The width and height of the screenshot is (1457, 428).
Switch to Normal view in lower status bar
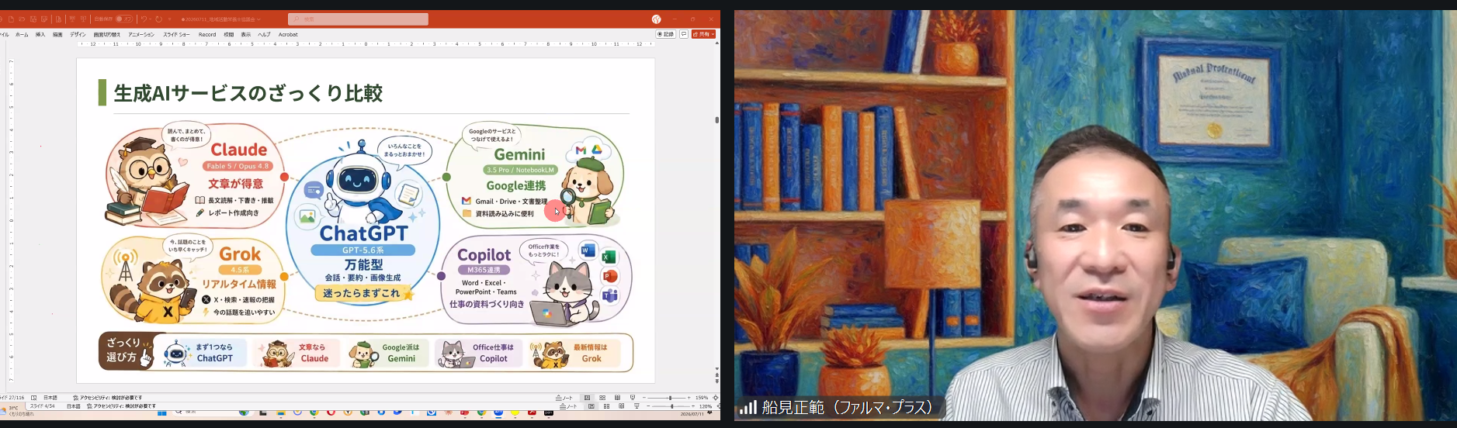pos(591,406)
